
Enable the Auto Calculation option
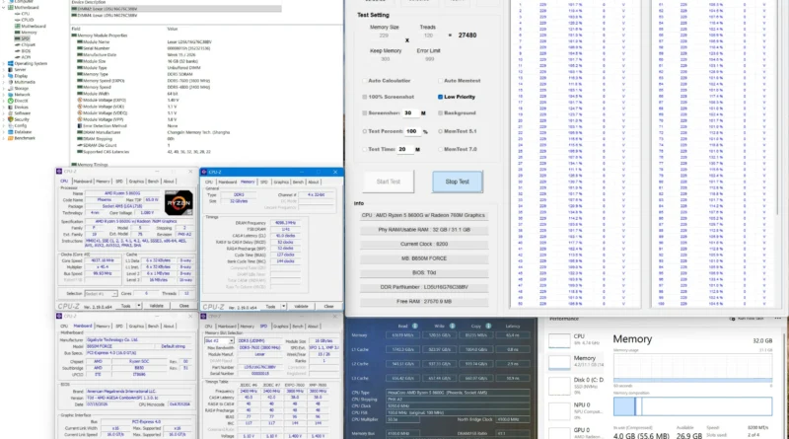(x=365, y=81)
